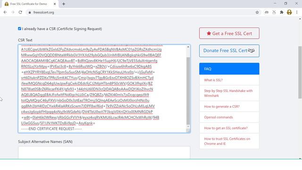Select the FAQ header item
The image size is (302, 170).
point(229,69)
